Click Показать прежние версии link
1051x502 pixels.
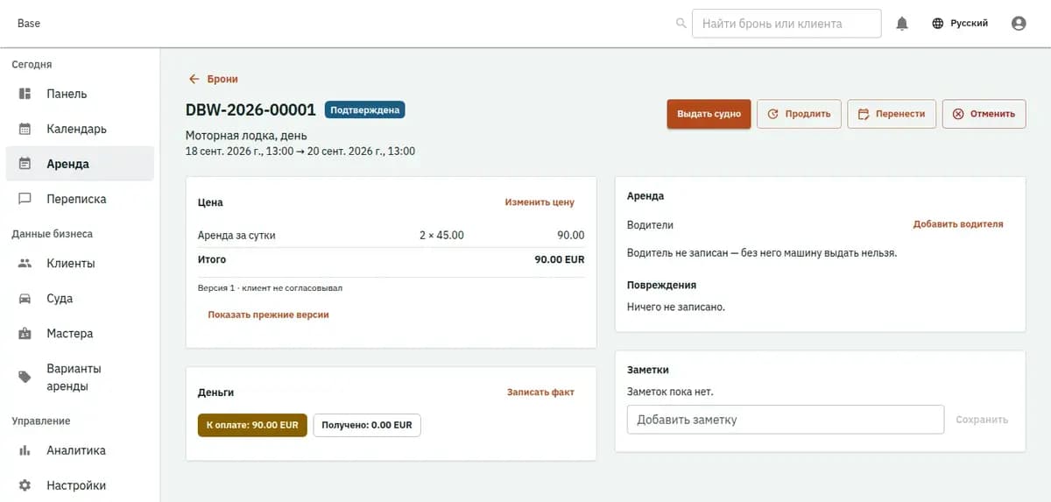coord(268,315)
